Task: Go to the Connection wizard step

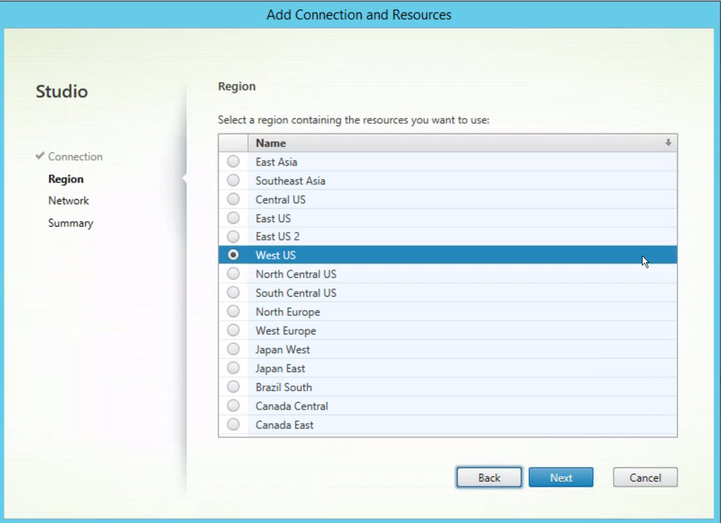Action: pos(75,157)
